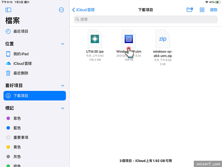Screen dimensions: 222x167
Task: Click the trash can icon
Action: (8, 73)
